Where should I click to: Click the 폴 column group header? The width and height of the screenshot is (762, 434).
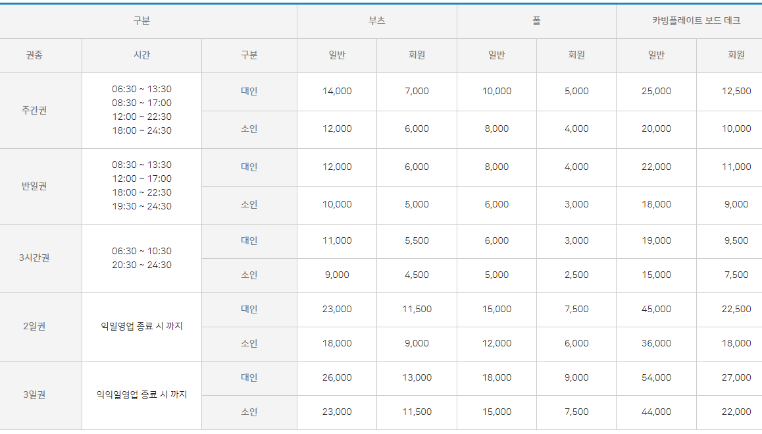pos(536,21)
